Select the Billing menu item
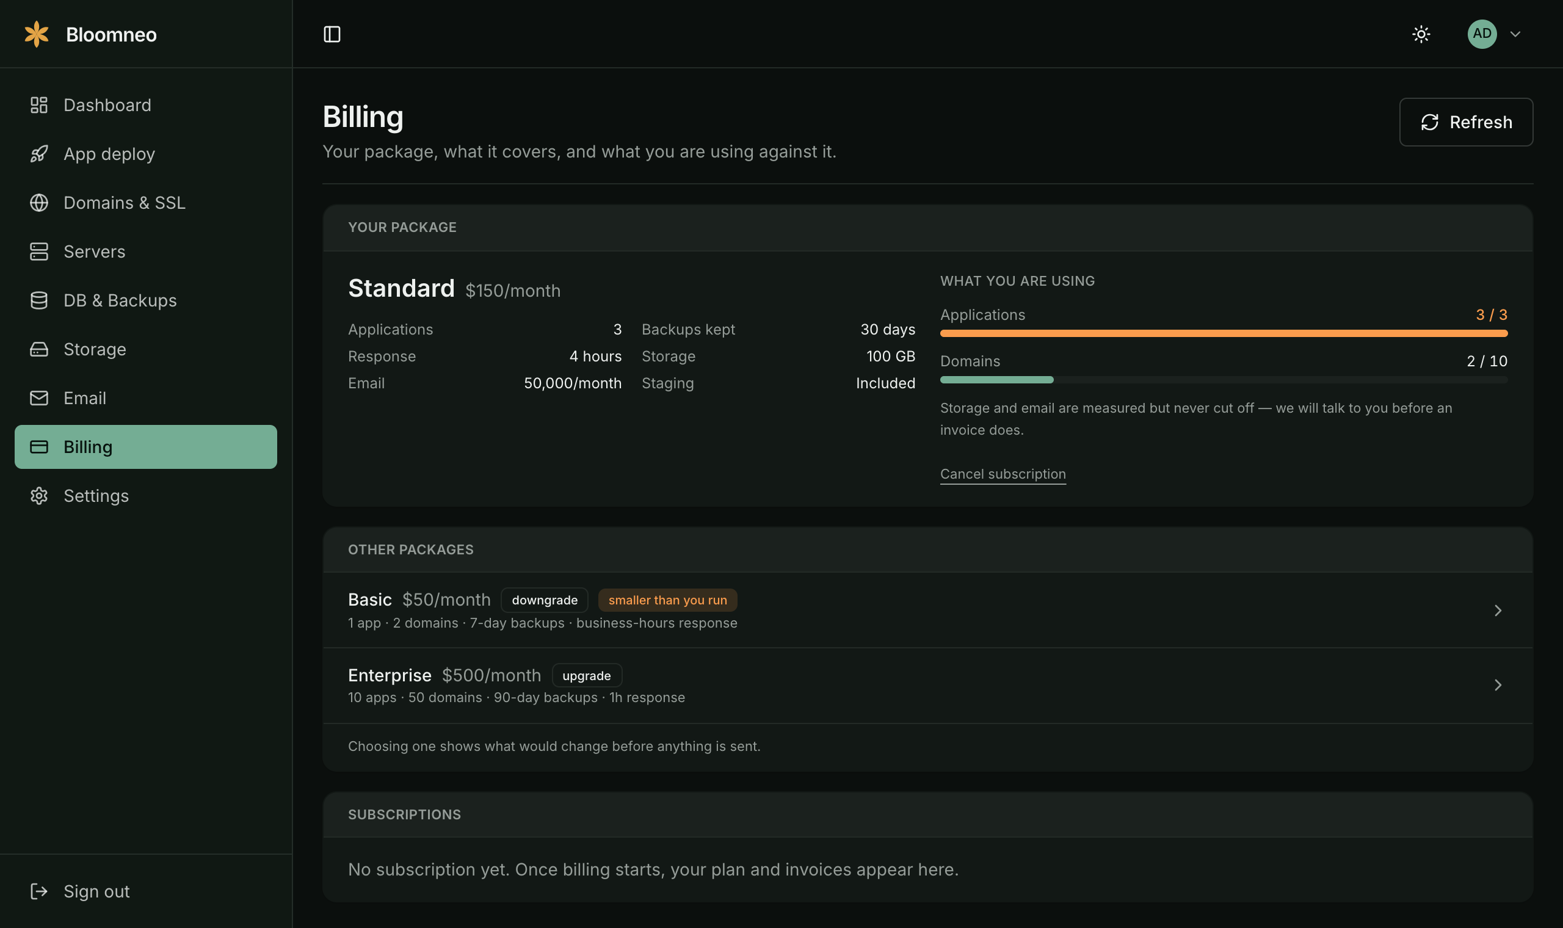This screenshot has height=928, width=1563. (x=146, y=446)
